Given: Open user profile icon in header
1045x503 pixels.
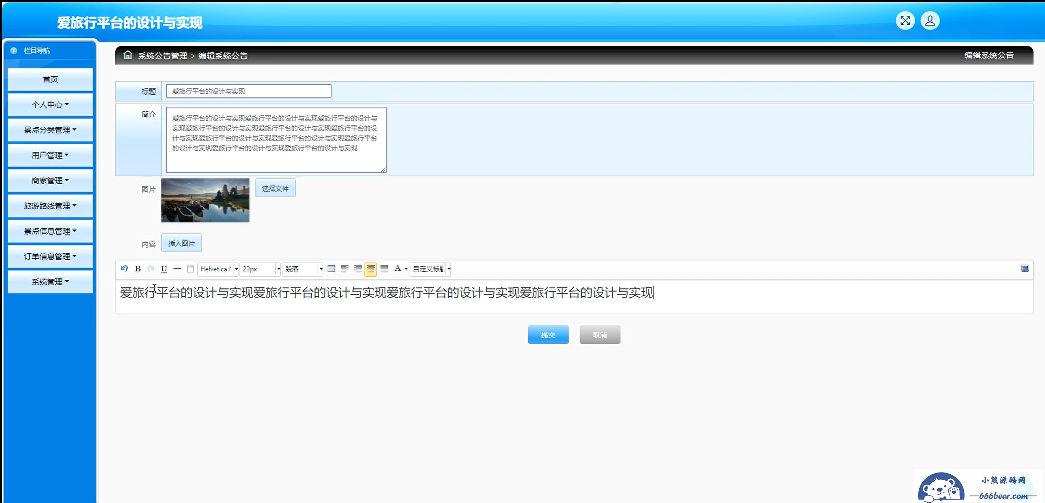Looking at the screenshot, I should 930,21.
